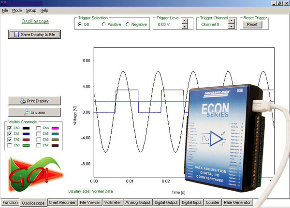Click the blue Ch1 color swatch

click(x=27, y=134)
